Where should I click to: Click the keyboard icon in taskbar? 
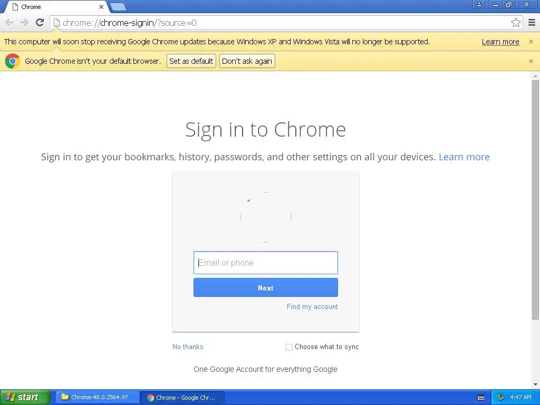pos(481,398)
